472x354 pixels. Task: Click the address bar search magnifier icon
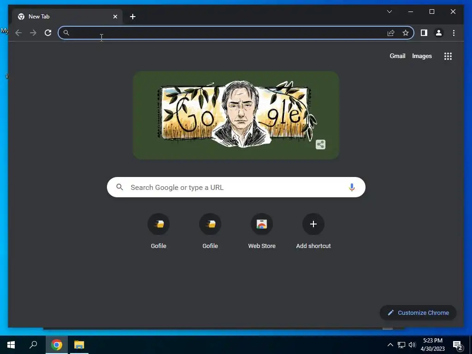click(x=66, y=33)
